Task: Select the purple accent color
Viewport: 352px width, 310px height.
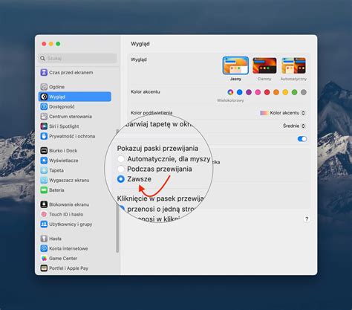Action: 249,92
